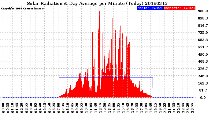
Task: Click the 980.0 y-axis label
Action: (203, 11)
